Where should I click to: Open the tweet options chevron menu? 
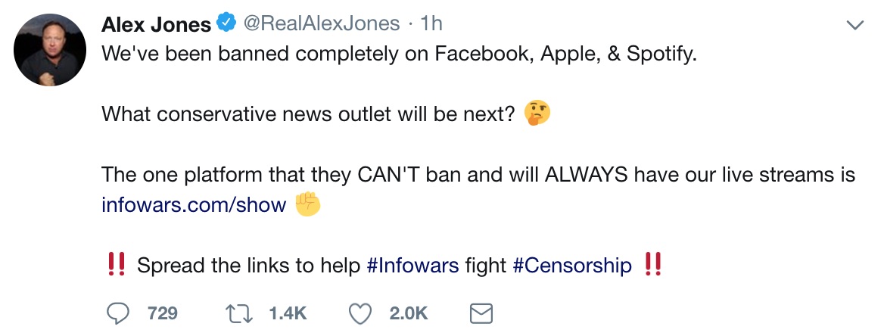(855, 25)
